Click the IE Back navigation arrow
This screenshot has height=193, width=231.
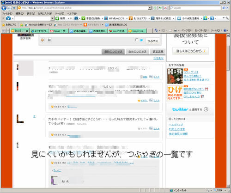pos(4,8)
